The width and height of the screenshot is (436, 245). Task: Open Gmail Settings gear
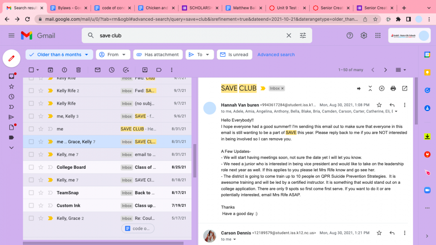click(364, 35)
